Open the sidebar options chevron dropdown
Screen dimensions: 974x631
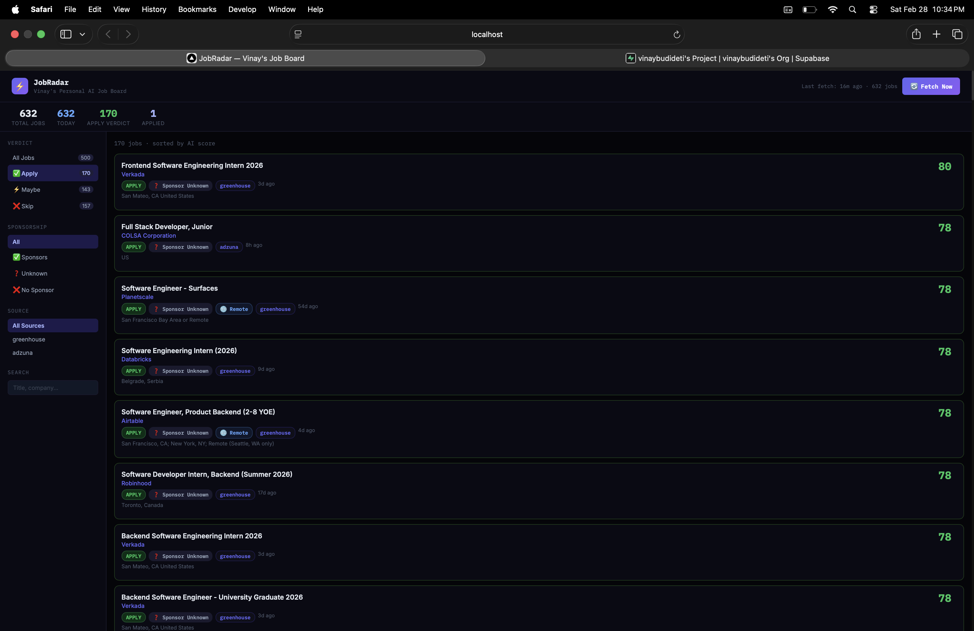click(82, 34)
